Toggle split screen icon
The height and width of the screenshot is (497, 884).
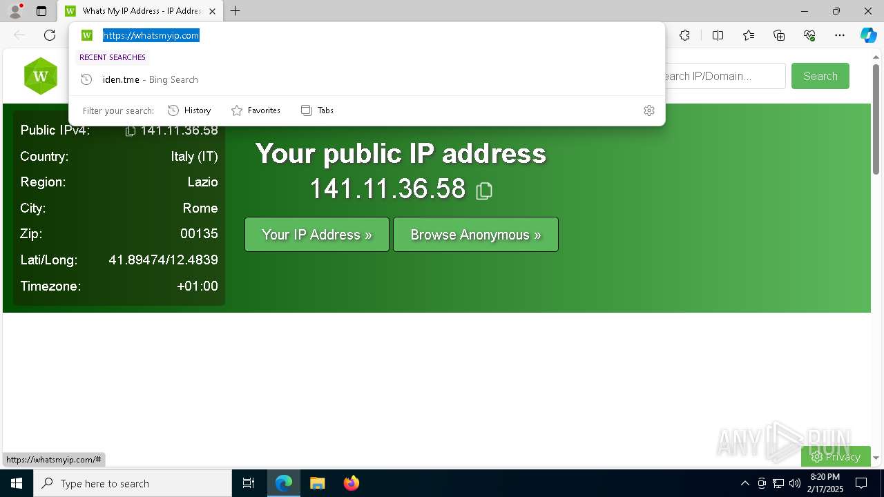[718, 35]
